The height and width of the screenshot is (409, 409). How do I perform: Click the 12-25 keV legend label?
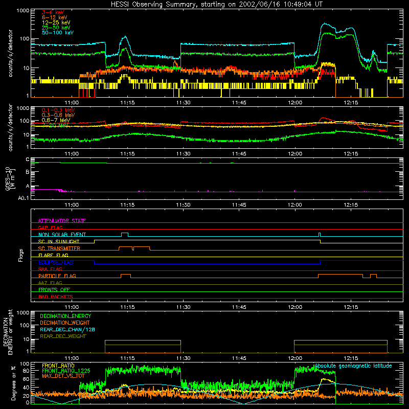[x=56, y=22]
